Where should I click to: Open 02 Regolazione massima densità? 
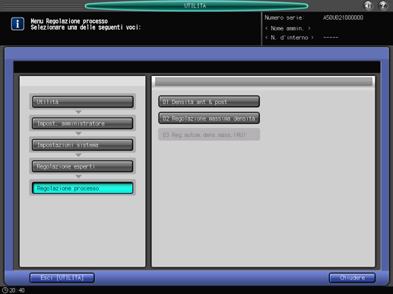click(209, 119)
